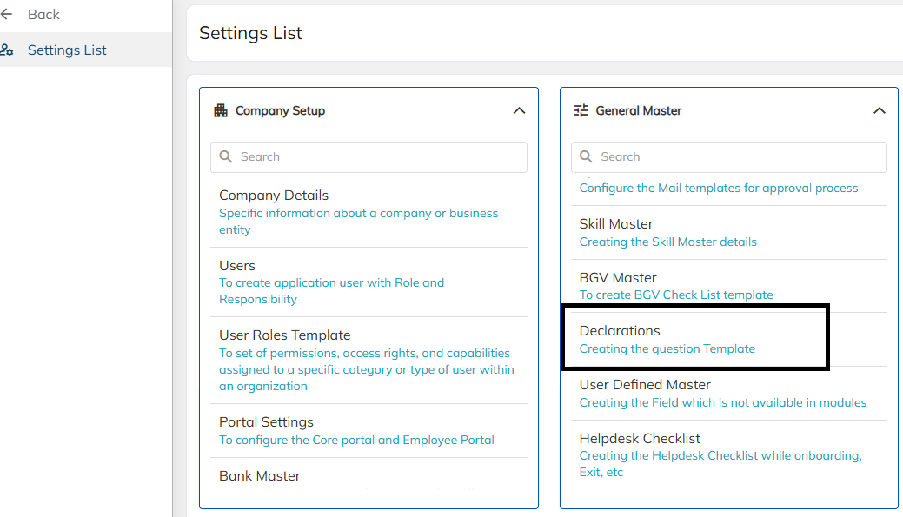Open the Helpdesk Checklist entry

tap(728, 454)
